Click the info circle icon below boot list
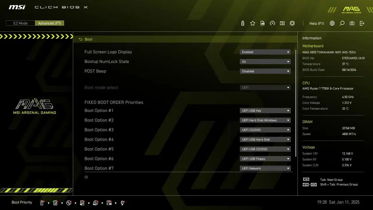This screenshot has width=373, height=210. pos(86,177)
